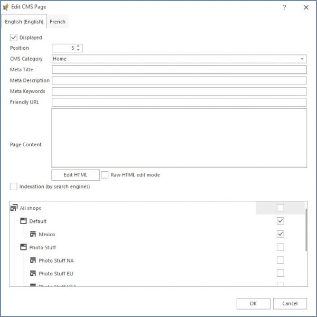Click the All shops group icon
Image resolution: width=317 pixels, height=317 pixels.
14,208
